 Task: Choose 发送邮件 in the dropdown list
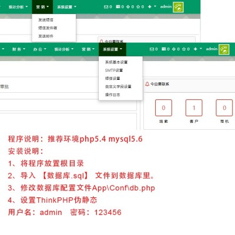coord(46,36)
